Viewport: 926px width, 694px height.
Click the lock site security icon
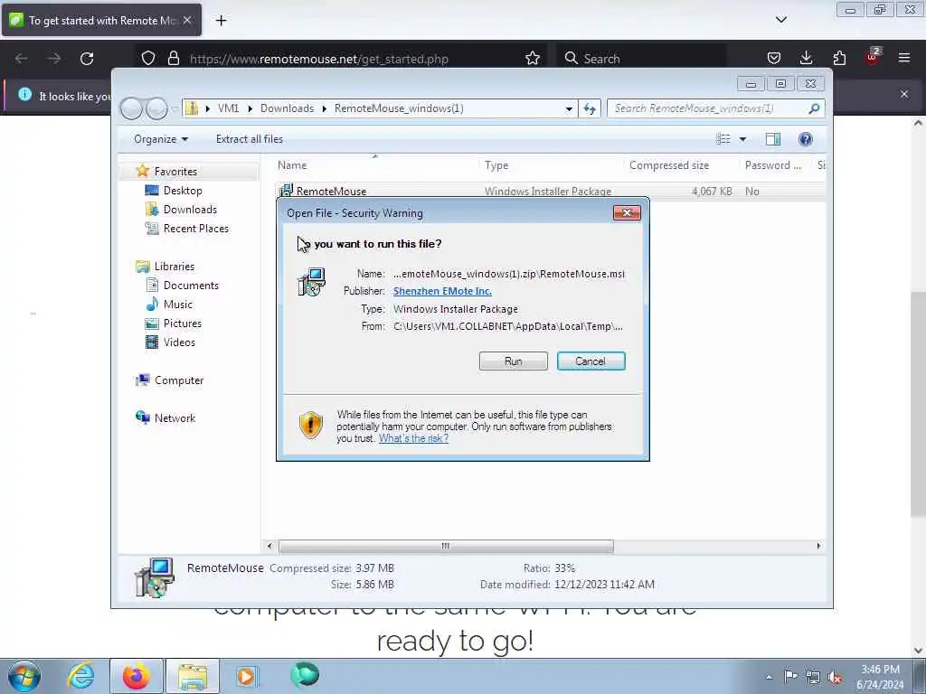click(x=173, y=59)
